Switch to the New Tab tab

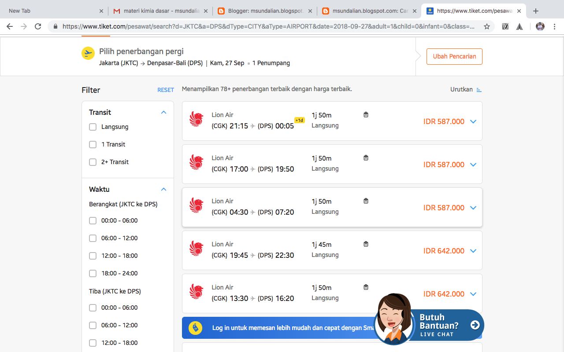point(54,11)
